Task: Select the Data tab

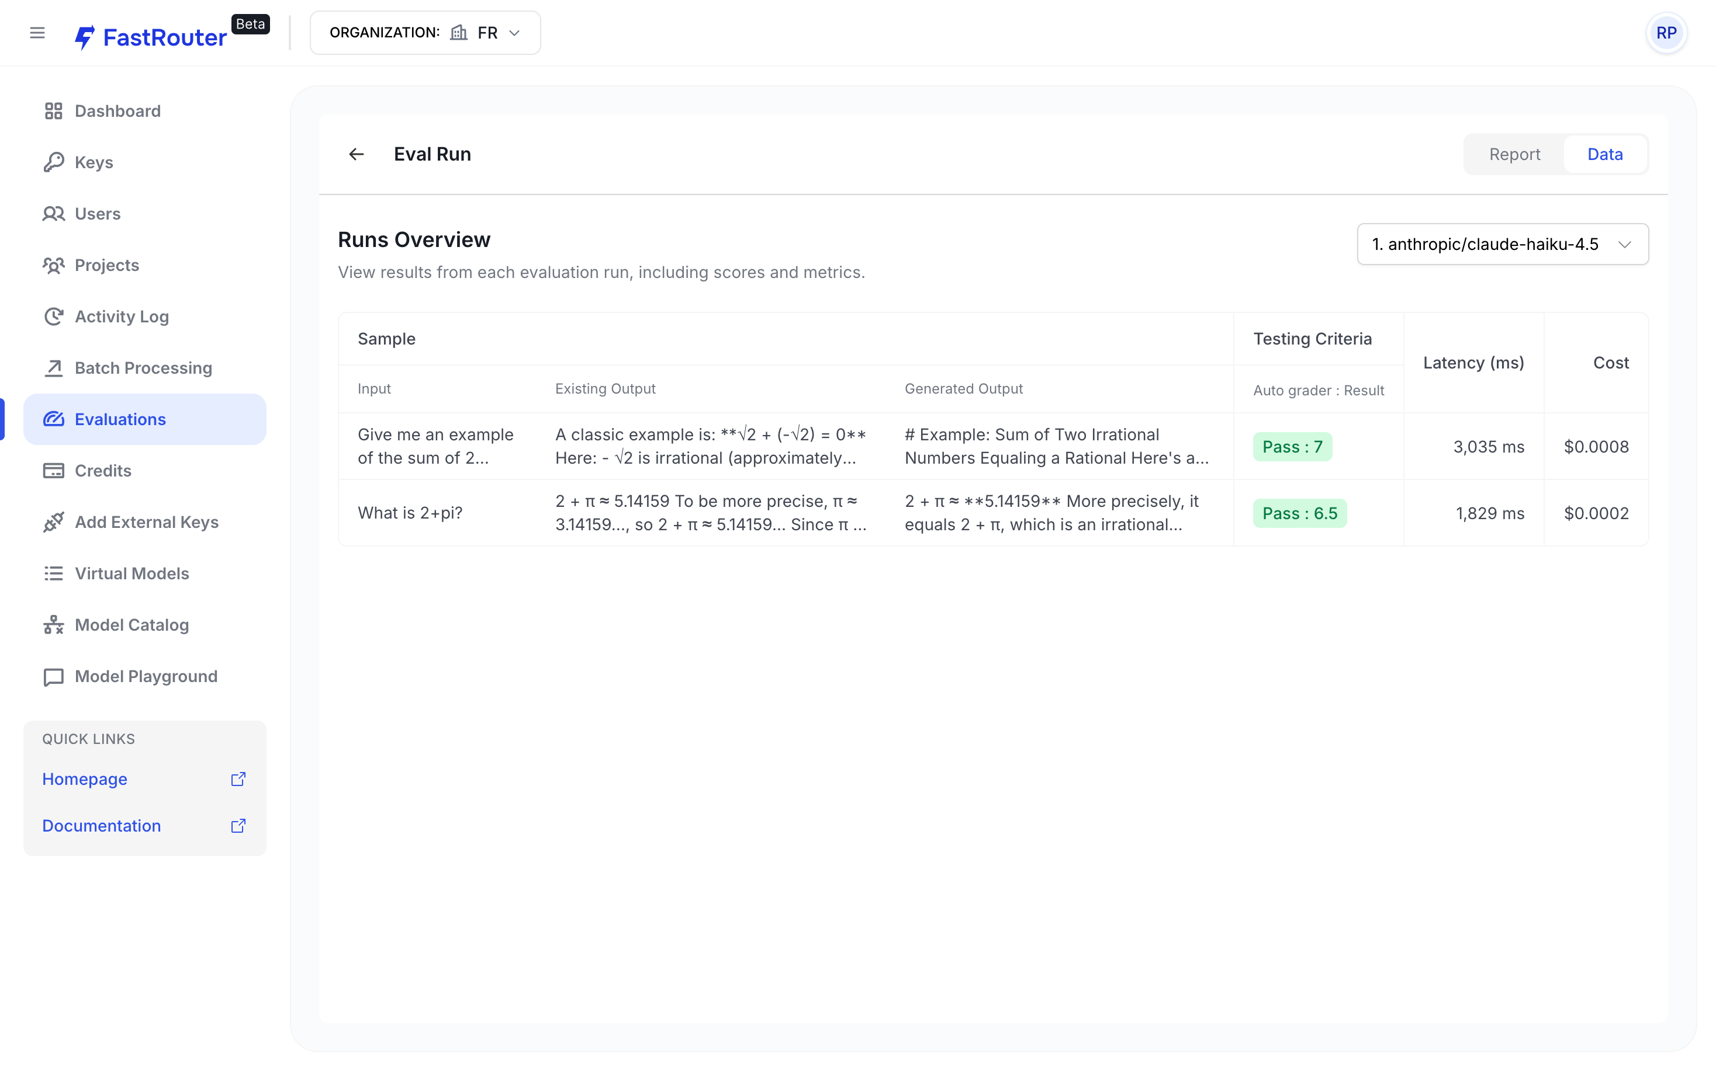Action: click(x=1605, y=154)
